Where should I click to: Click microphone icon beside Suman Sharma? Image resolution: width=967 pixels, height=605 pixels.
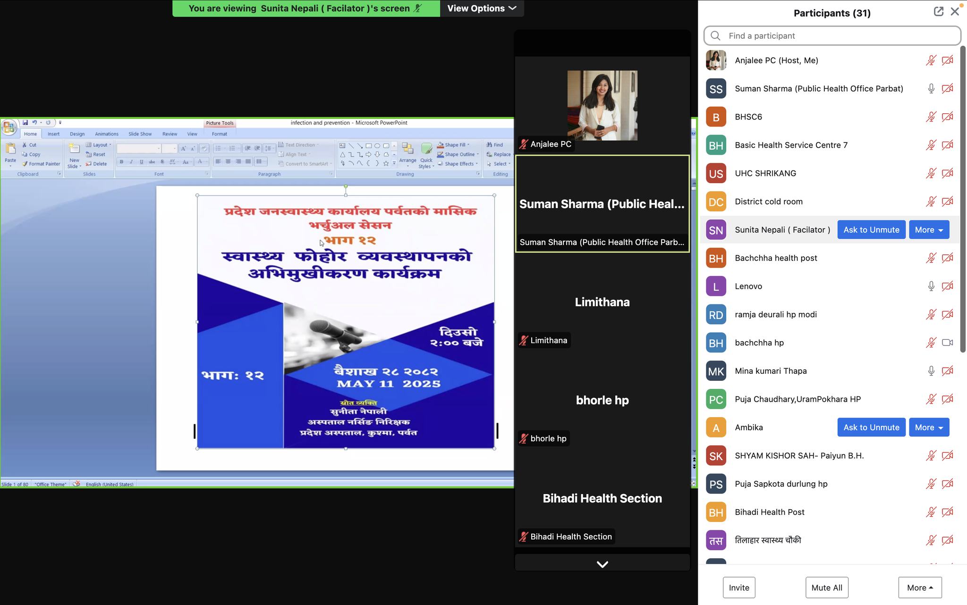click(x=931, y=89)
